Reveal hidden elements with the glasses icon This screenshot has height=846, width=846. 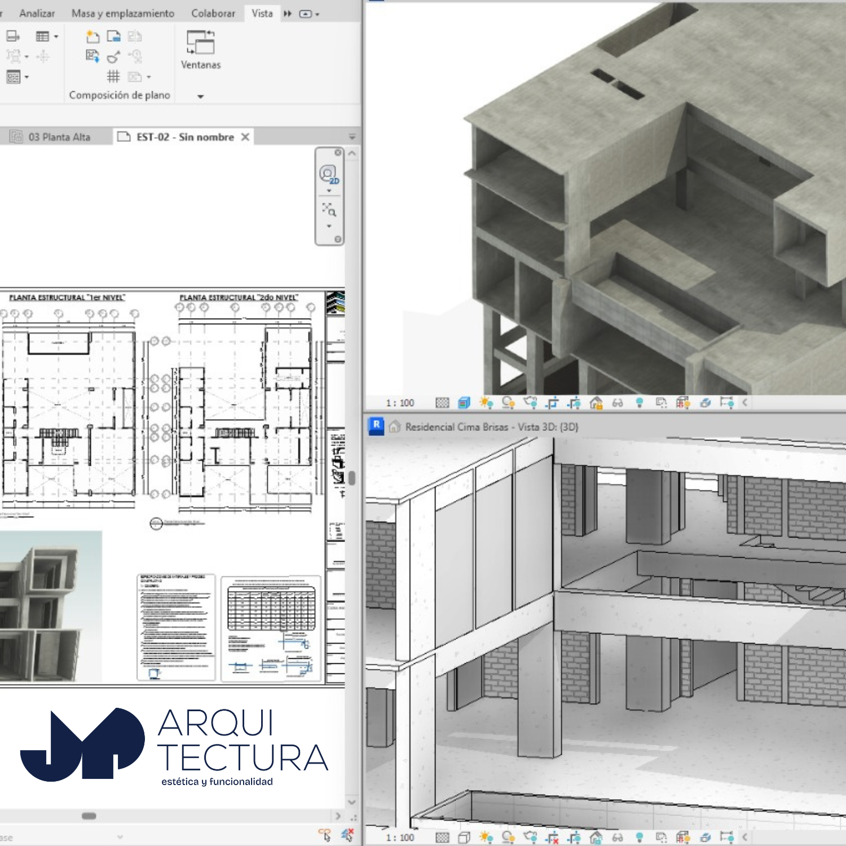point(616,403)
